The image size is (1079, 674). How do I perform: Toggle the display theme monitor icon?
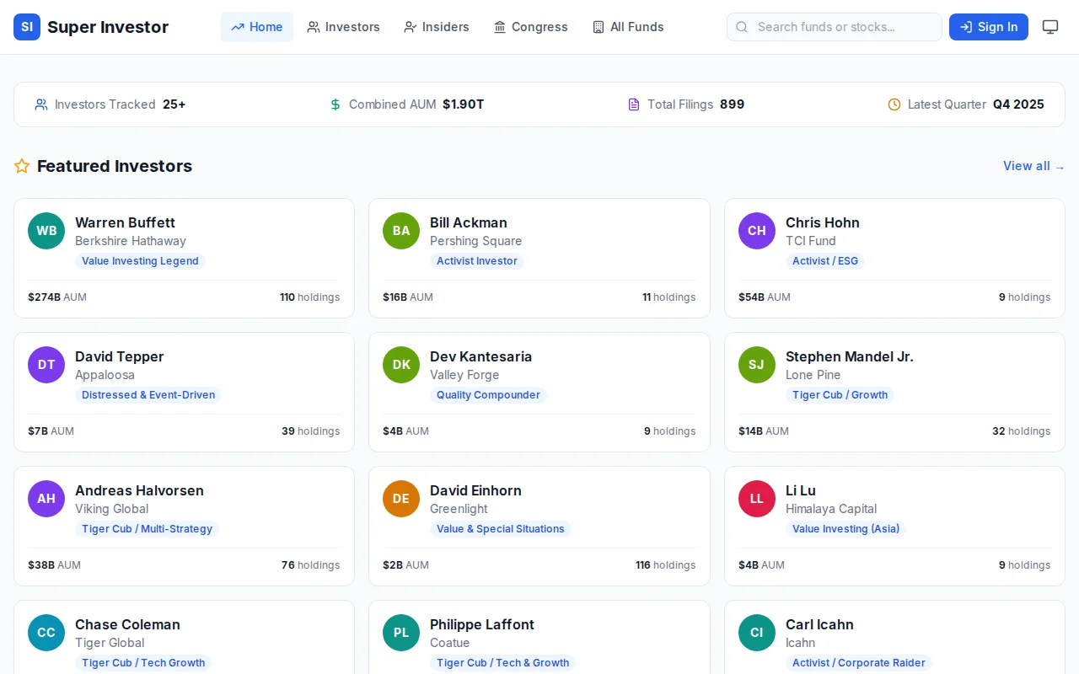1050,27
